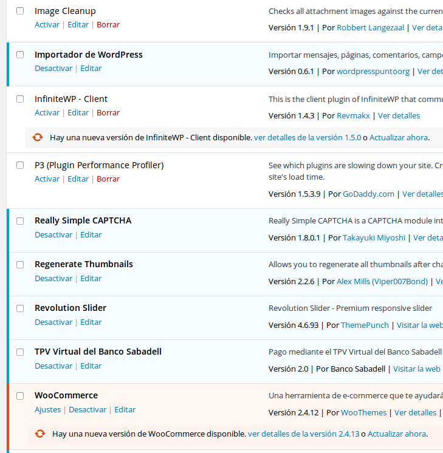The image size is (443, 453).
Task: Click the WooCommerce plugin title
Action: pyautogui.click(x=66, y=395)
